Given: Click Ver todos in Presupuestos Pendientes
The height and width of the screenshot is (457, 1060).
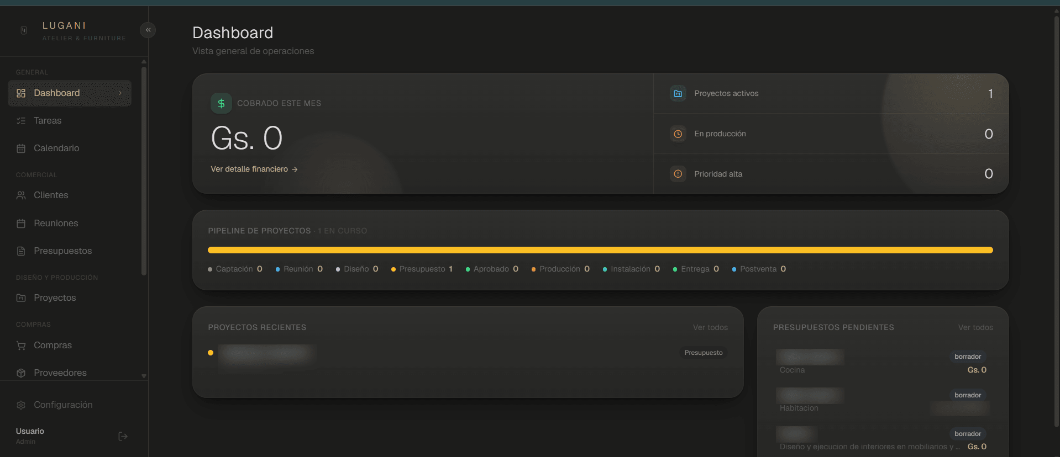Looking at the screenshot, I should click(x=975, y=327).
